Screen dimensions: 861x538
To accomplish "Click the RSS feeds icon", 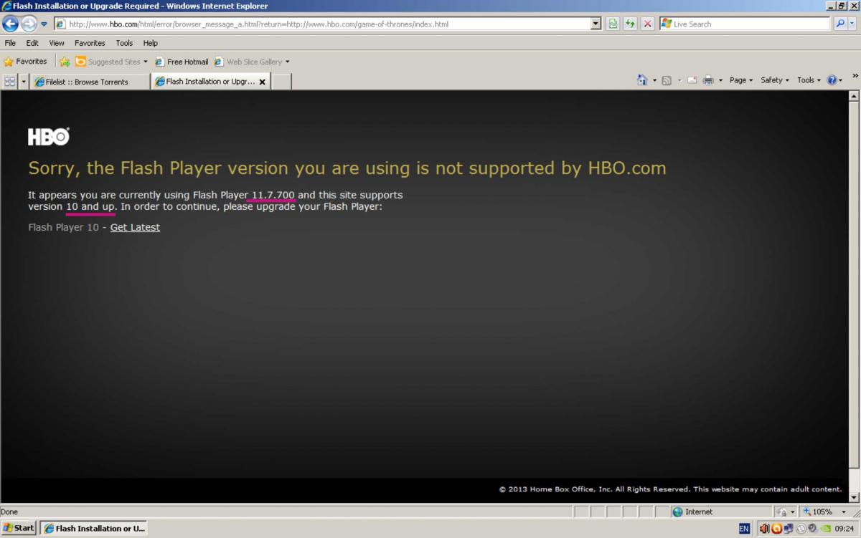I will [x=667, y=80].
